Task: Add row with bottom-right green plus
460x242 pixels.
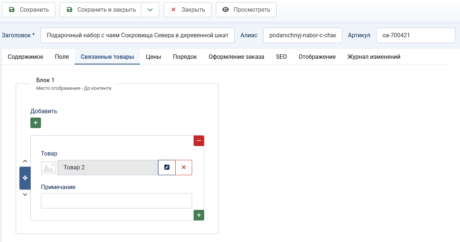Action: (x=199, y=215)
